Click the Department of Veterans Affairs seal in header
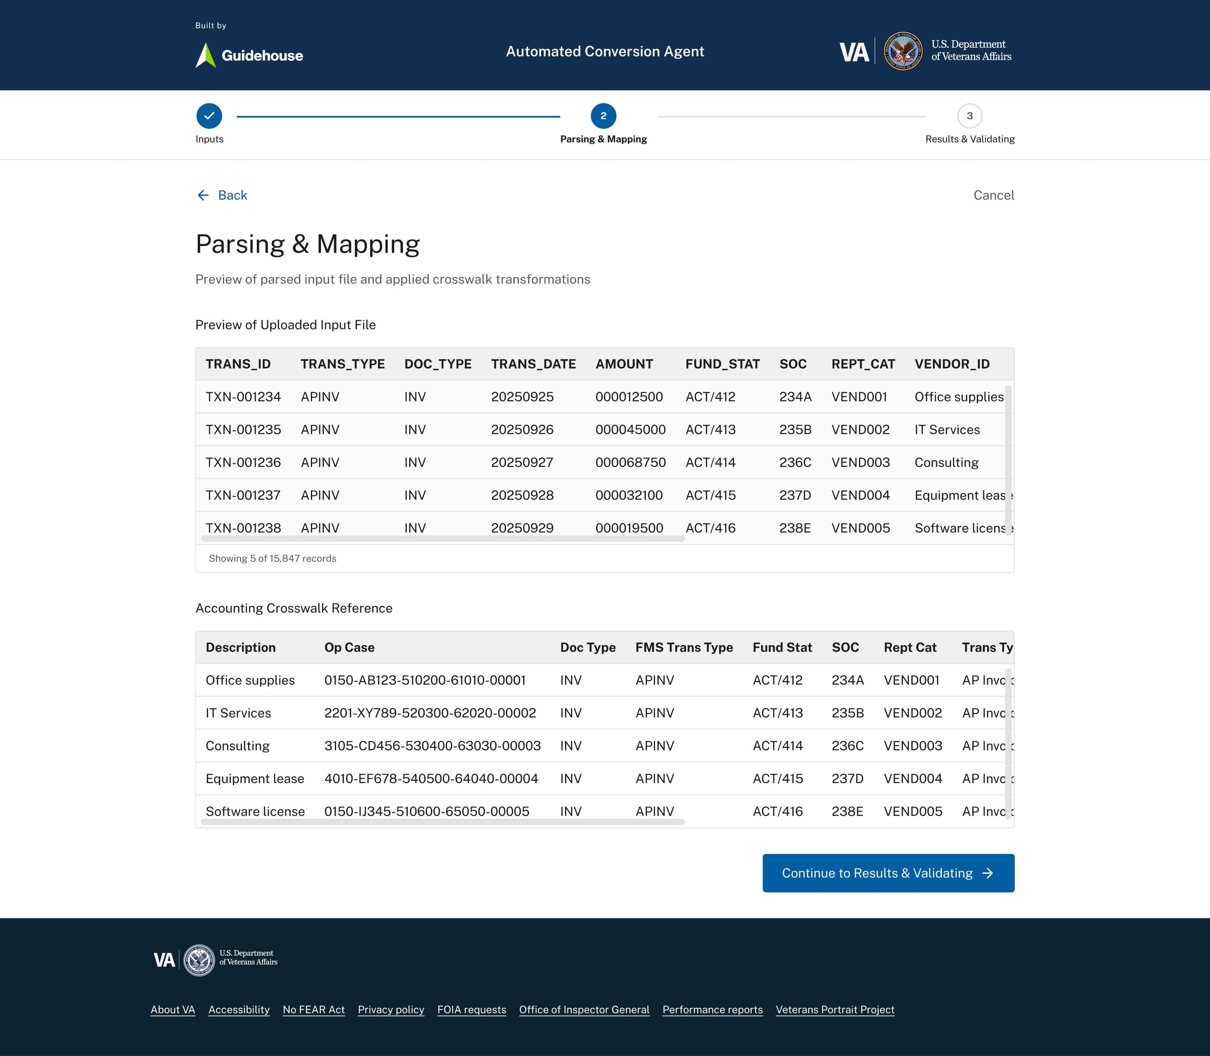Image resolution: width=1210 pixels, height=1056 pixels. (x=902, y=51)
